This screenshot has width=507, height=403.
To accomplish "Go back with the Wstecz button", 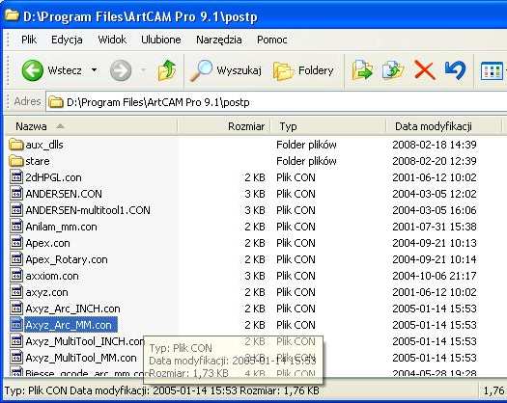I will click(52, 70).
